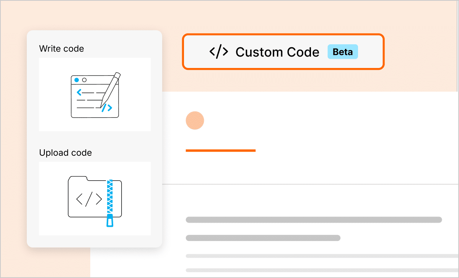Click the Custom Code title text
The image size is (459, 278).
tap(277, 52)
